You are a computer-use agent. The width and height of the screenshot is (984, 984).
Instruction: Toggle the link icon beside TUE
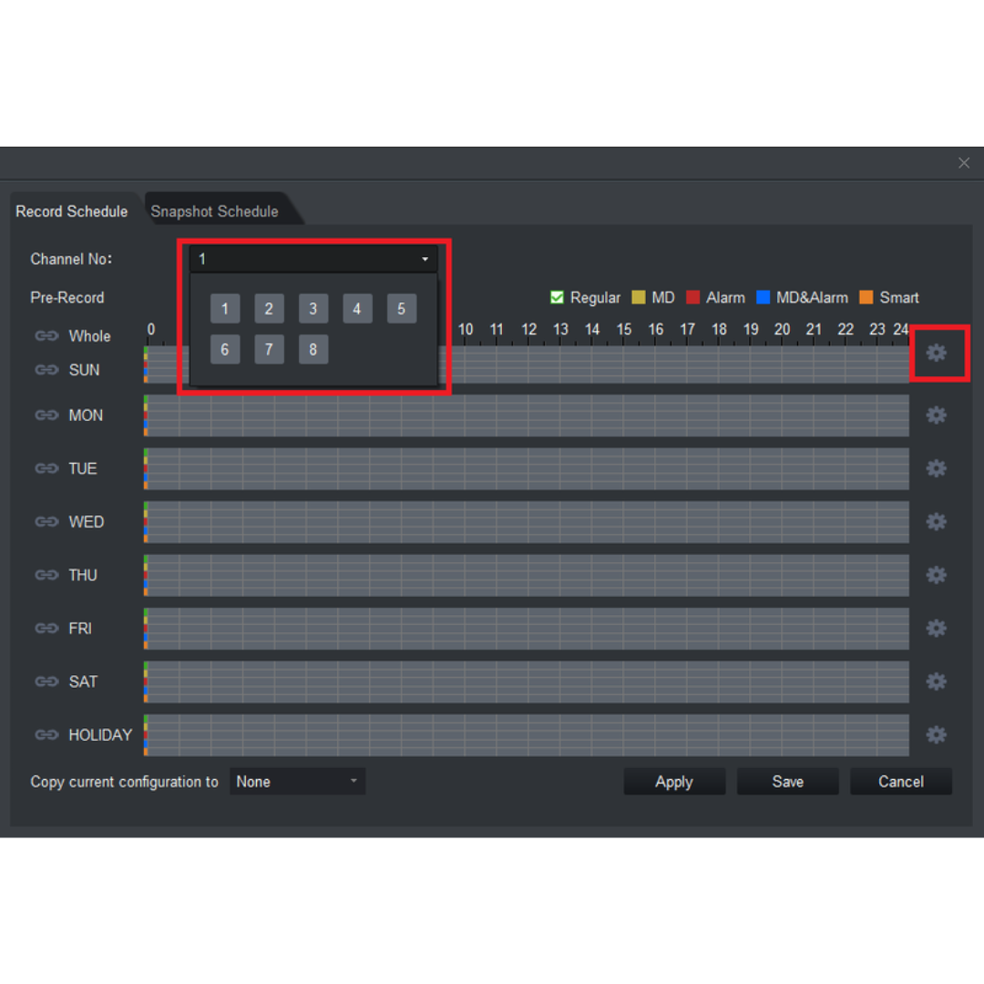tap(46, 469)
